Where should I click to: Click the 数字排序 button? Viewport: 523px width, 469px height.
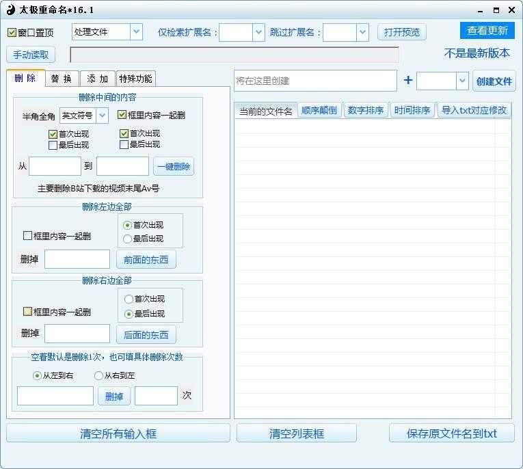(366, 110)
